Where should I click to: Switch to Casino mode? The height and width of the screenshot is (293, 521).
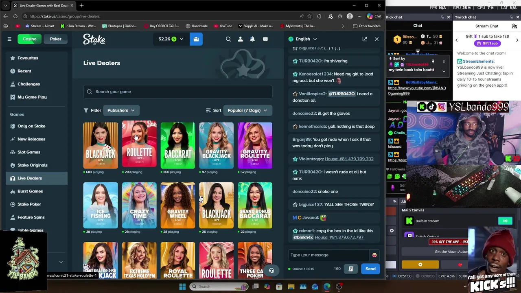tap(29, 39)
